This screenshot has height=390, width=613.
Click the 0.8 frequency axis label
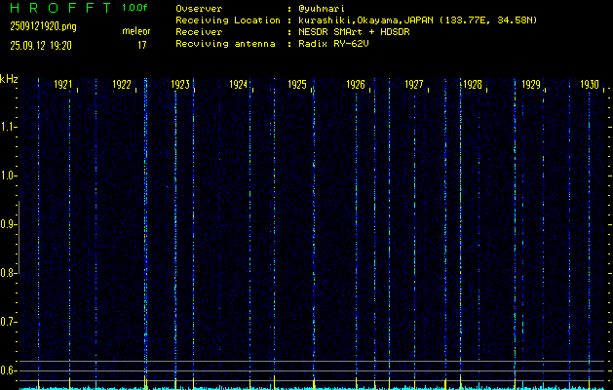(7, 273)
